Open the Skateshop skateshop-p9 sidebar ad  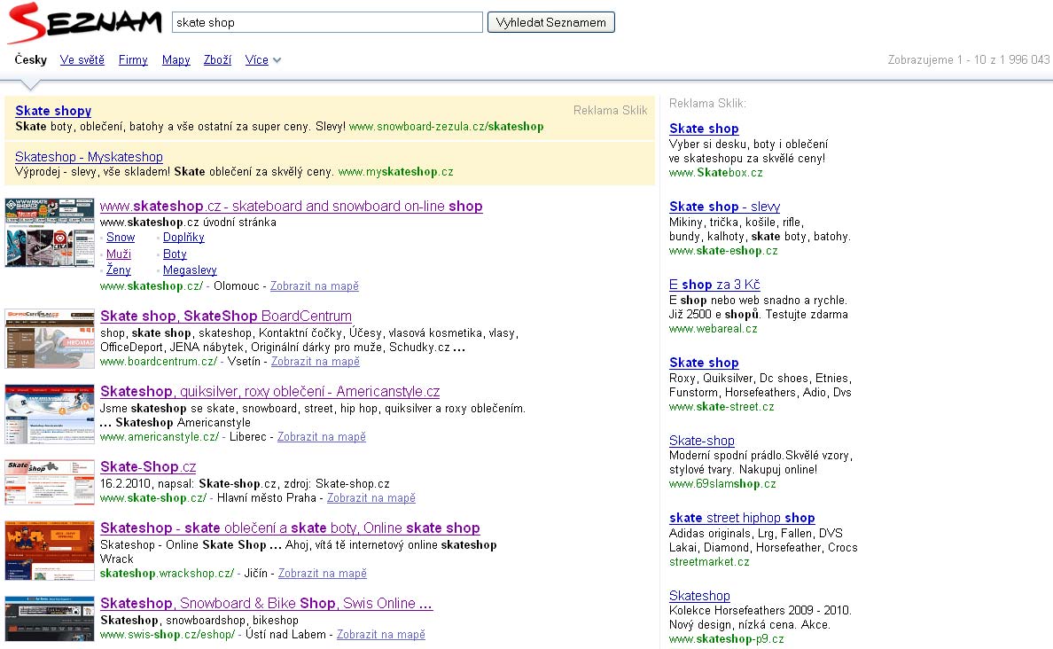[x=699, y=595]
